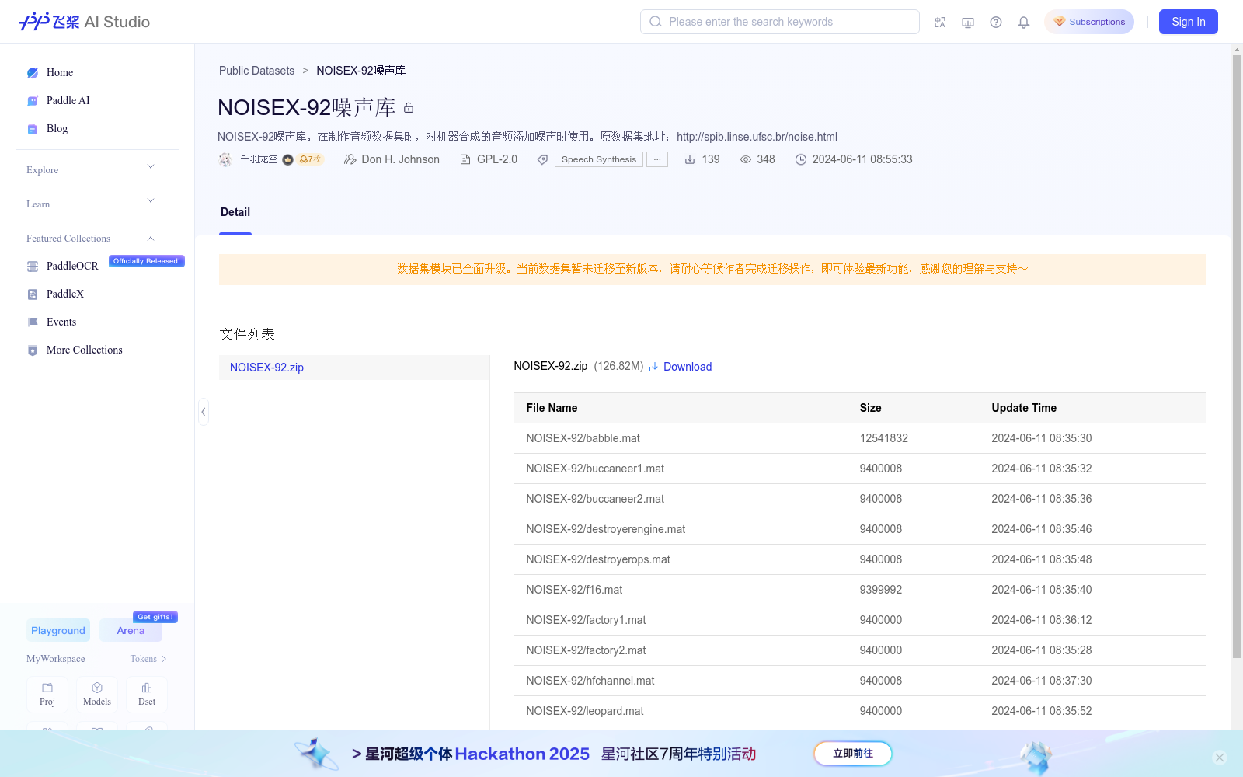Open the notifications bell icon

click(x=1024, y=22)
